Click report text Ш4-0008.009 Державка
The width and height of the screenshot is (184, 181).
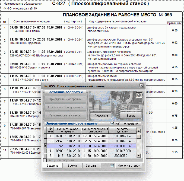pyautogui.click(x=25, y=43)
